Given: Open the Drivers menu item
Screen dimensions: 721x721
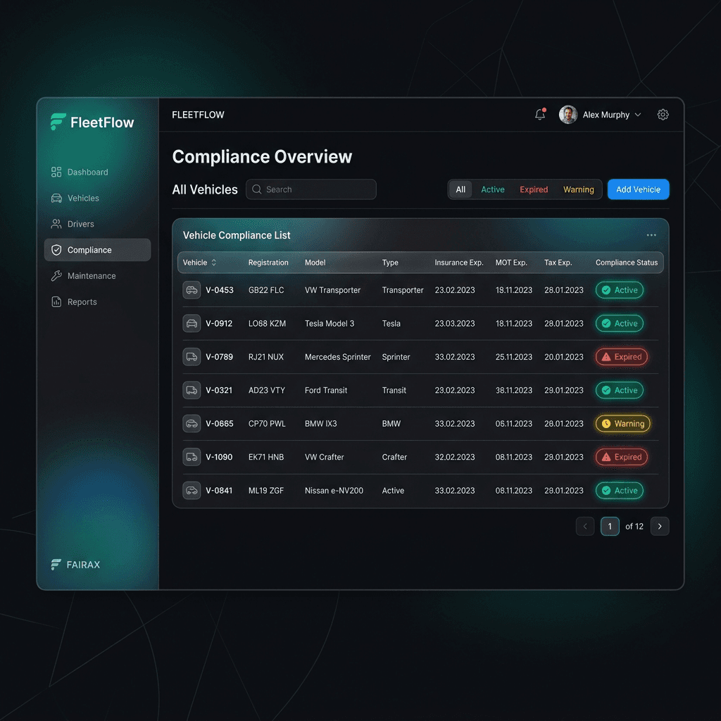Looking at the screenshot, I should tap(97, 224).
